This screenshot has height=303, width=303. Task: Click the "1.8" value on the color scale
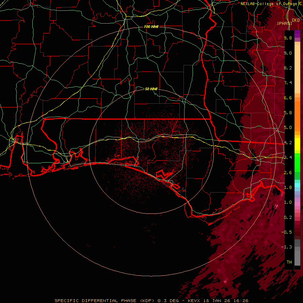[x=288, y=188]
